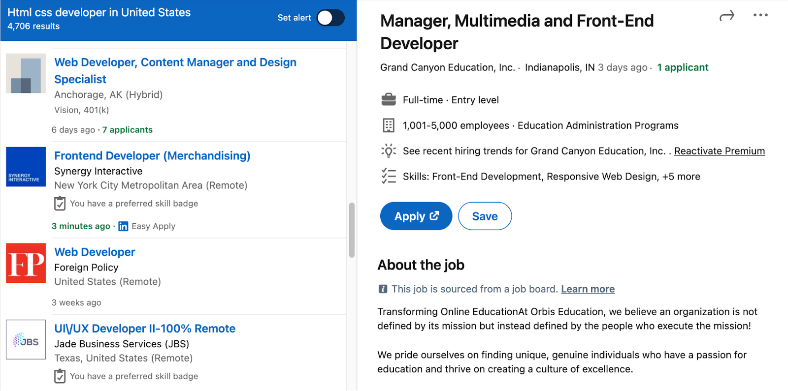
Task: Click the info icon beside job board notice
Action: tap(383, 289)
